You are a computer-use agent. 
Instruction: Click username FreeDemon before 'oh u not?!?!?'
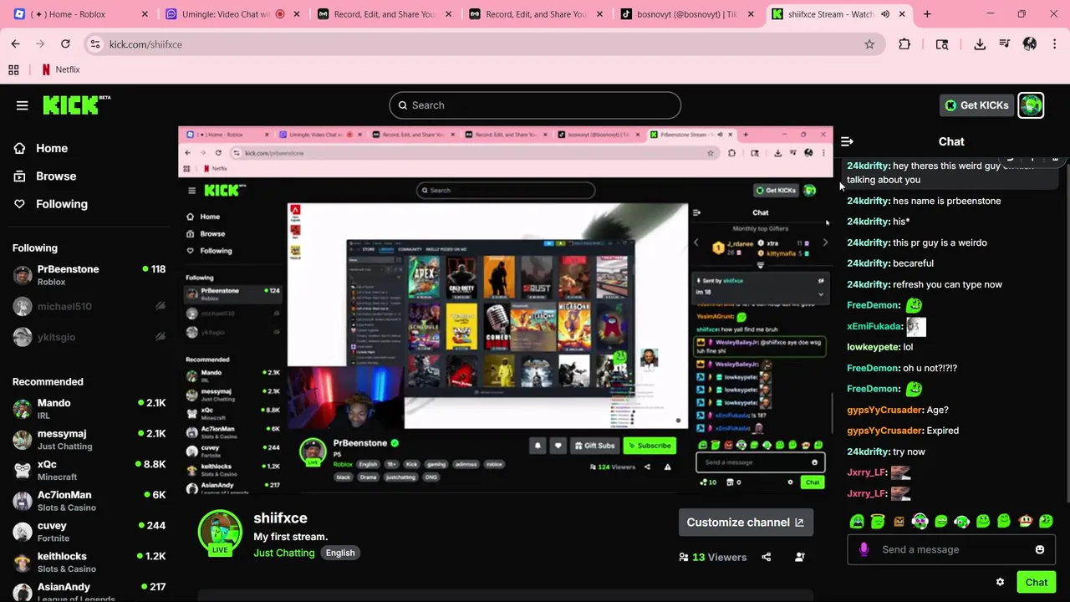point(873,368)
